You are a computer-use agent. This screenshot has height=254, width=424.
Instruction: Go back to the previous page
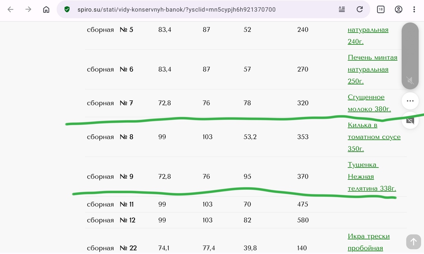[x=10, y=10]
